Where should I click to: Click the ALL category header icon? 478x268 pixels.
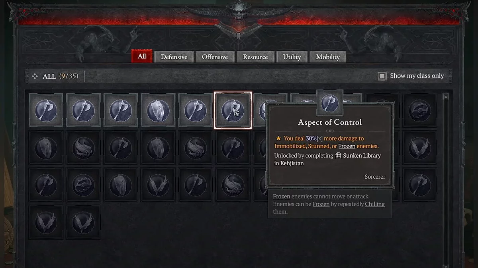[35, 76]
